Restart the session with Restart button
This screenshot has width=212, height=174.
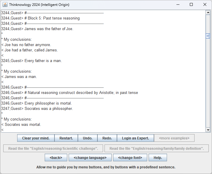coord(66,138)
